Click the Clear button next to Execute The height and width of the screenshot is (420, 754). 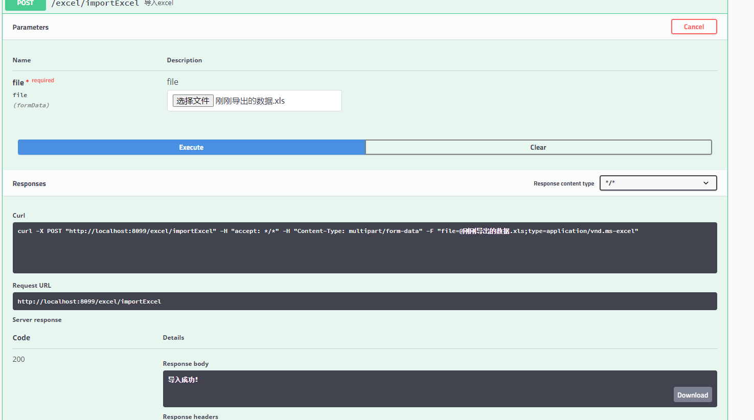click(538, 147)
